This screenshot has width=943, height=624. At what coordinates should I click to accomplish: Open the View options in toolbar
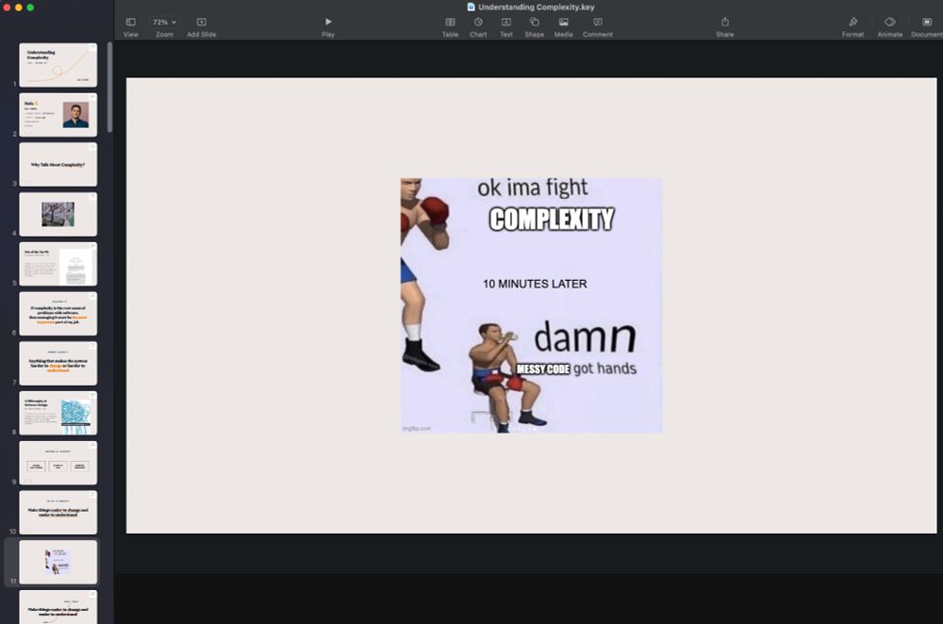pos(130,26)
